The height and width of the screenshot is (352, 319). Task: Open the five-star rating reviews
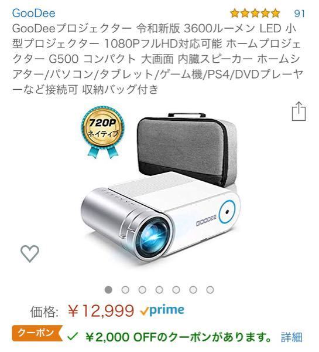(x=255, y=13)
